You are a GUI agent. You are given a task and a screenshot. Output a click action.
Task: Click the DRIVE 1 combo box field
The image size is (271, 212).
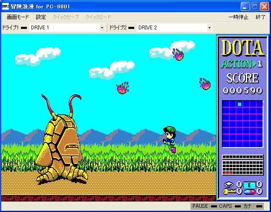point(67,28)
